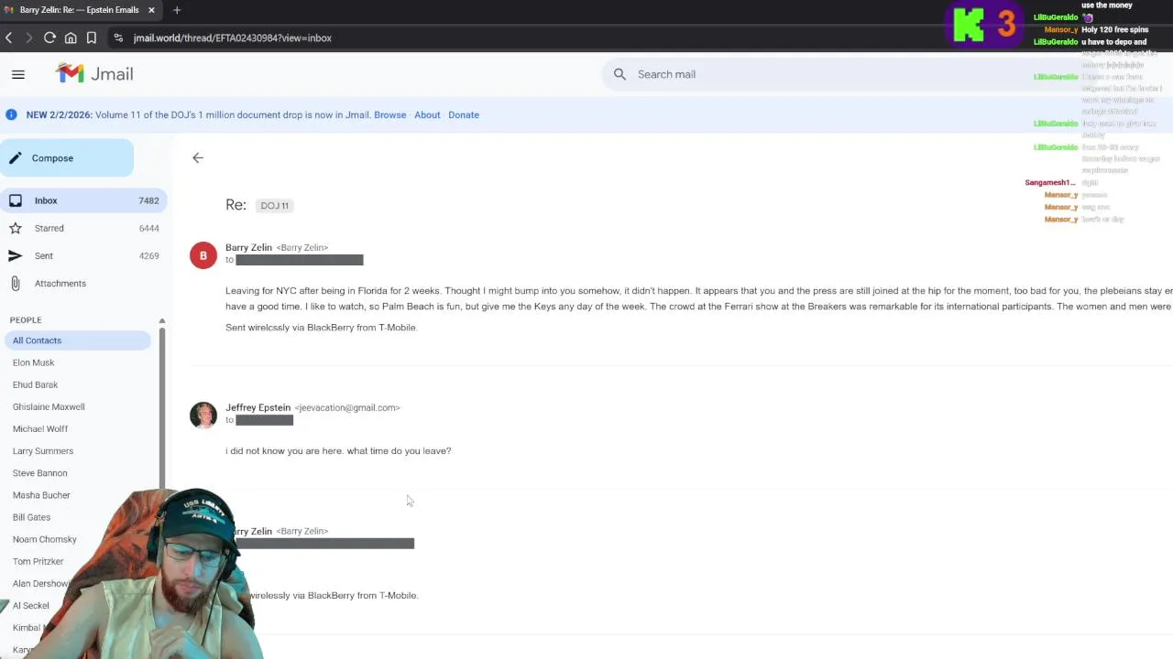Click the Sent arrow icon

coord(15,255)
